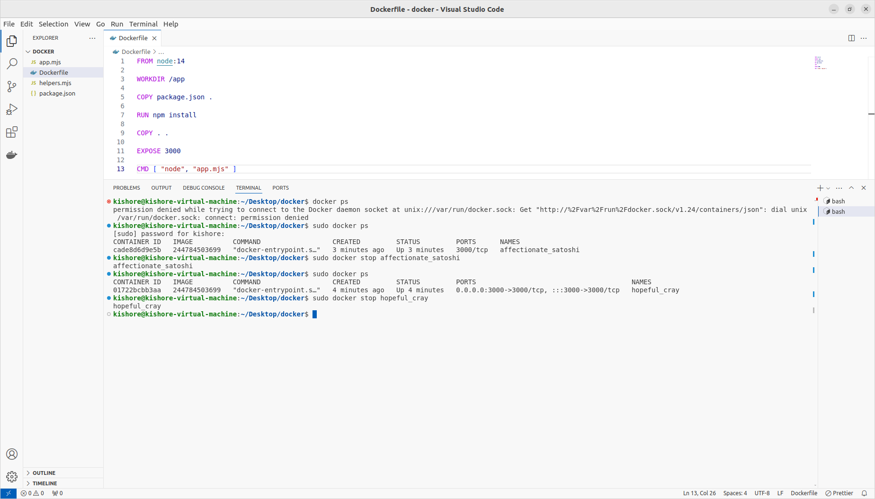Open the Run and Debug view
Viewport: 875px width, 499px height.
pyautogui.click(x=12, y=109)
